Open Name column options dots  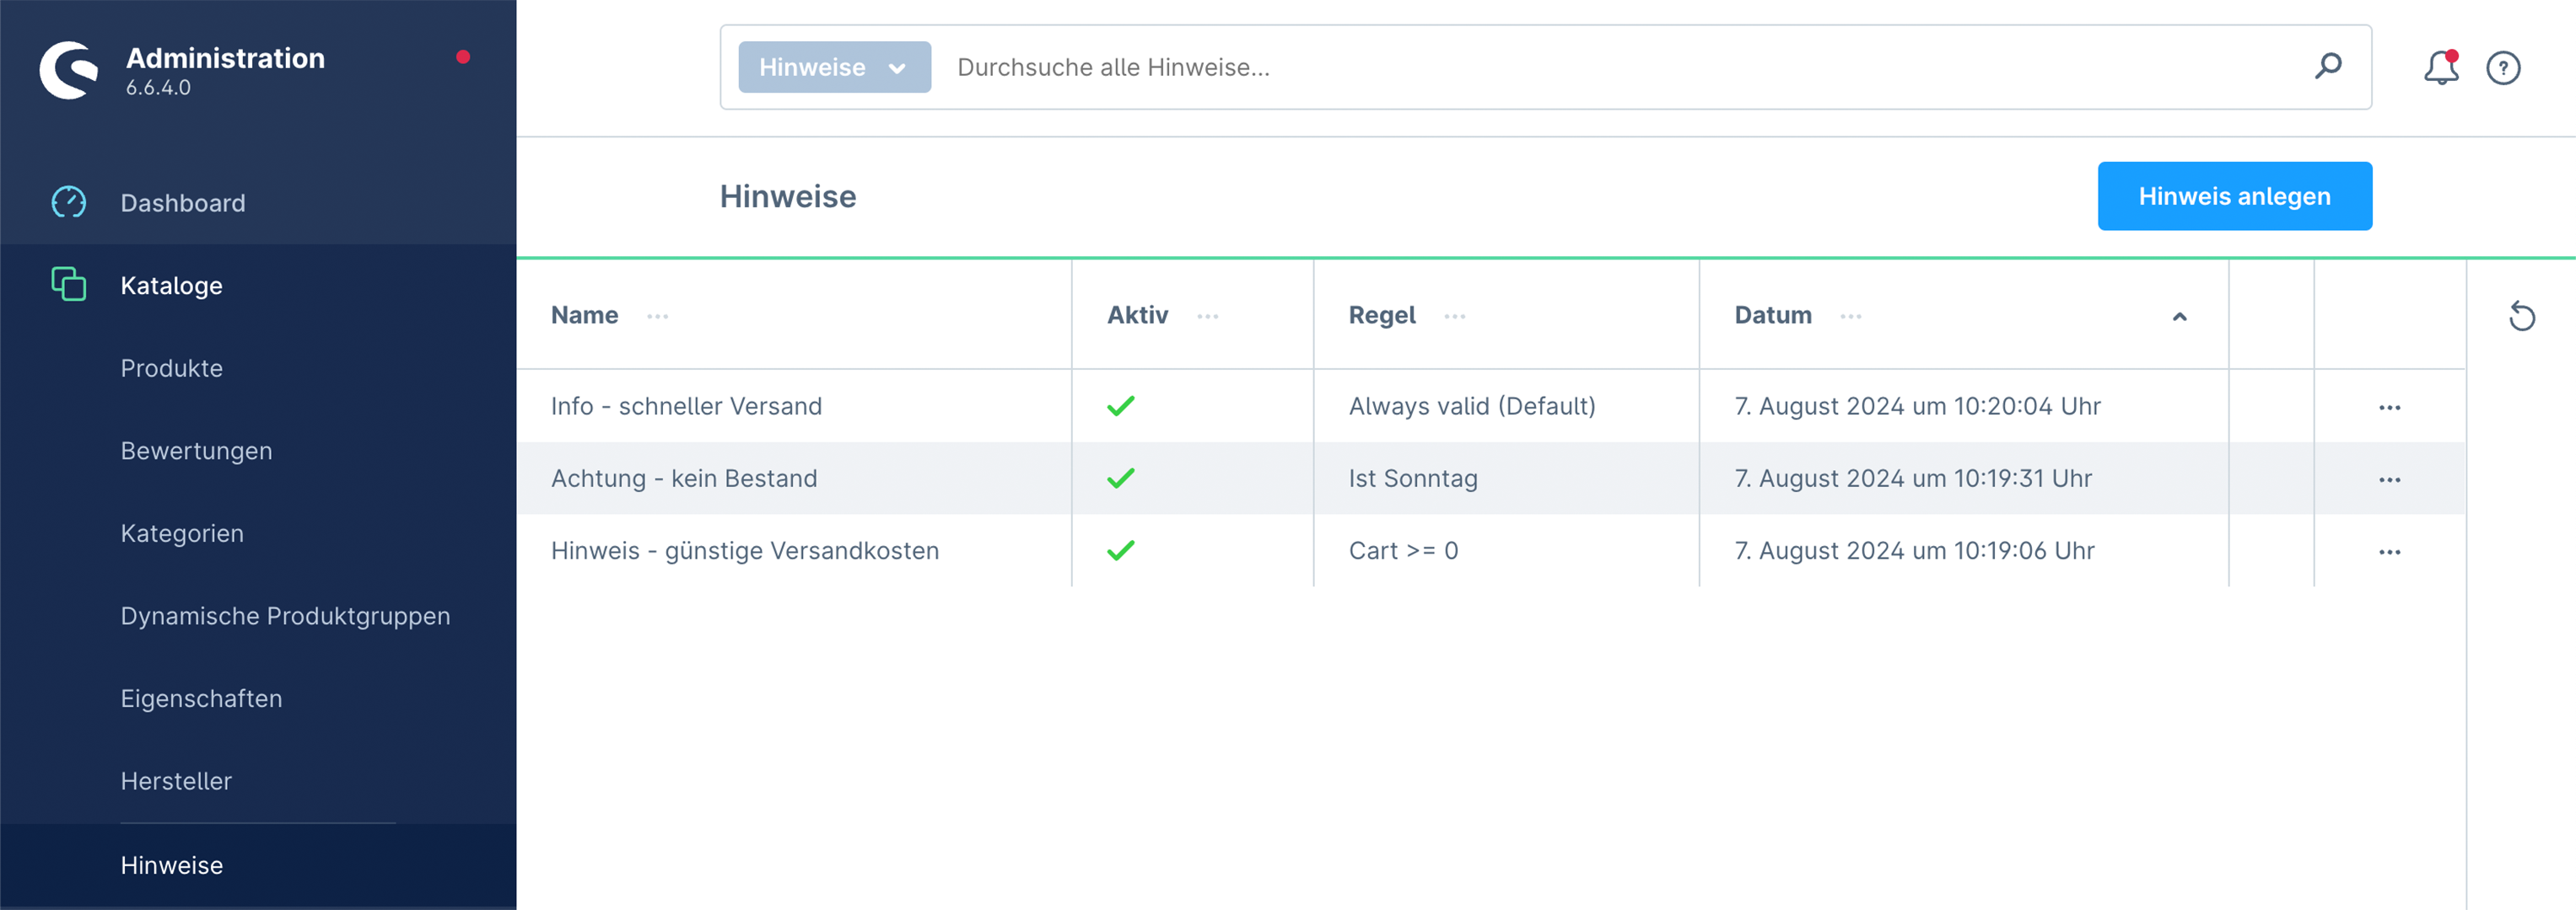(657, 317)
